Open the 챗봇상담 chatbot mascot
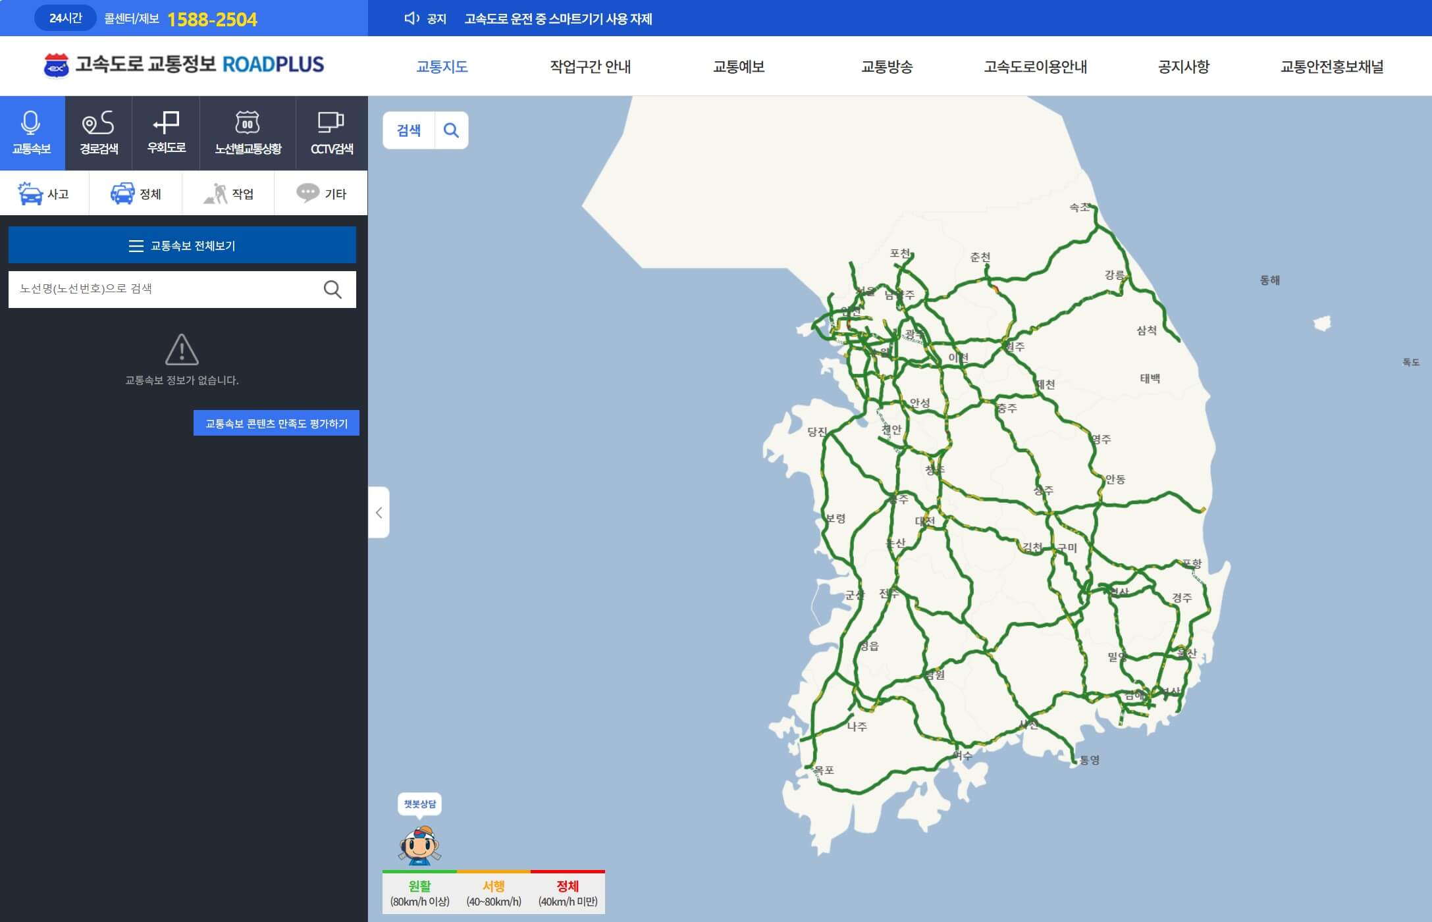Screen dimensions: 1432x922 click(x=419, y=844)
